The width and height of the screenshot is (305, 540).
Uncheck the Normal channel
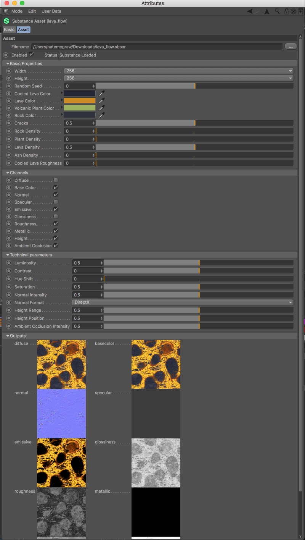[x=56, y=194]
